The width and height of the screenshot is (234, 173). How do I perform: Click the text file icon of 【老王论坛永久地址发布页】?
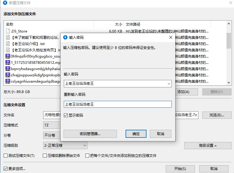[8, 50]
